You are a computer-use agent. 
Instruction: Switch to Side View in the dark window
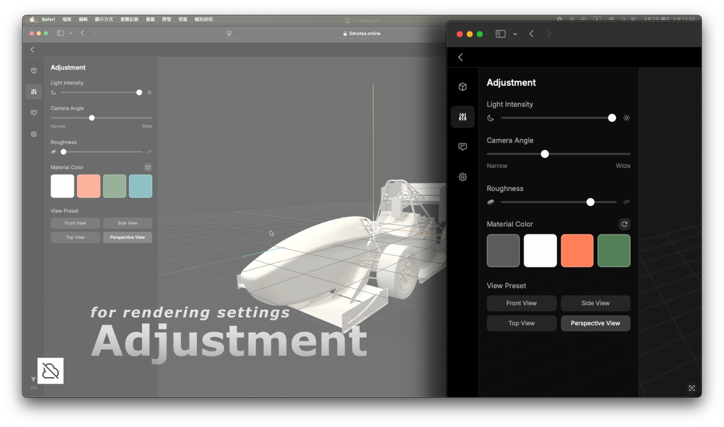[x=595, y=303]
